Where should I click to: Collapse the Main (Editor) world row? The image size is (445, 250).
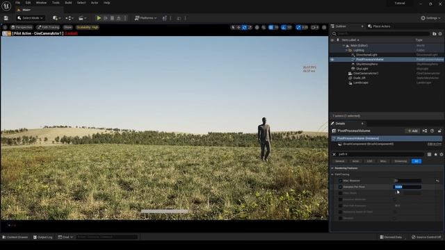(x=343, y=46)
